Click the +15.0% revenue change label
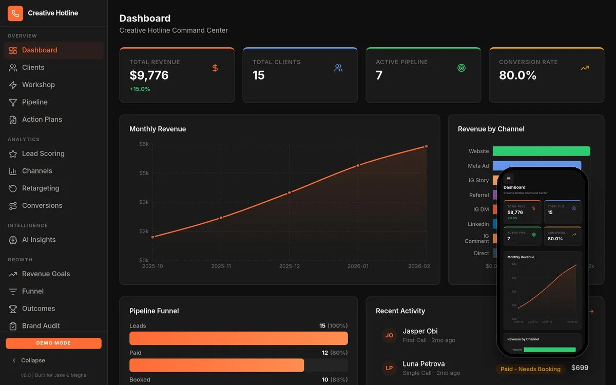The width and height of the screenshot is (616, 385). coord(140,89)
